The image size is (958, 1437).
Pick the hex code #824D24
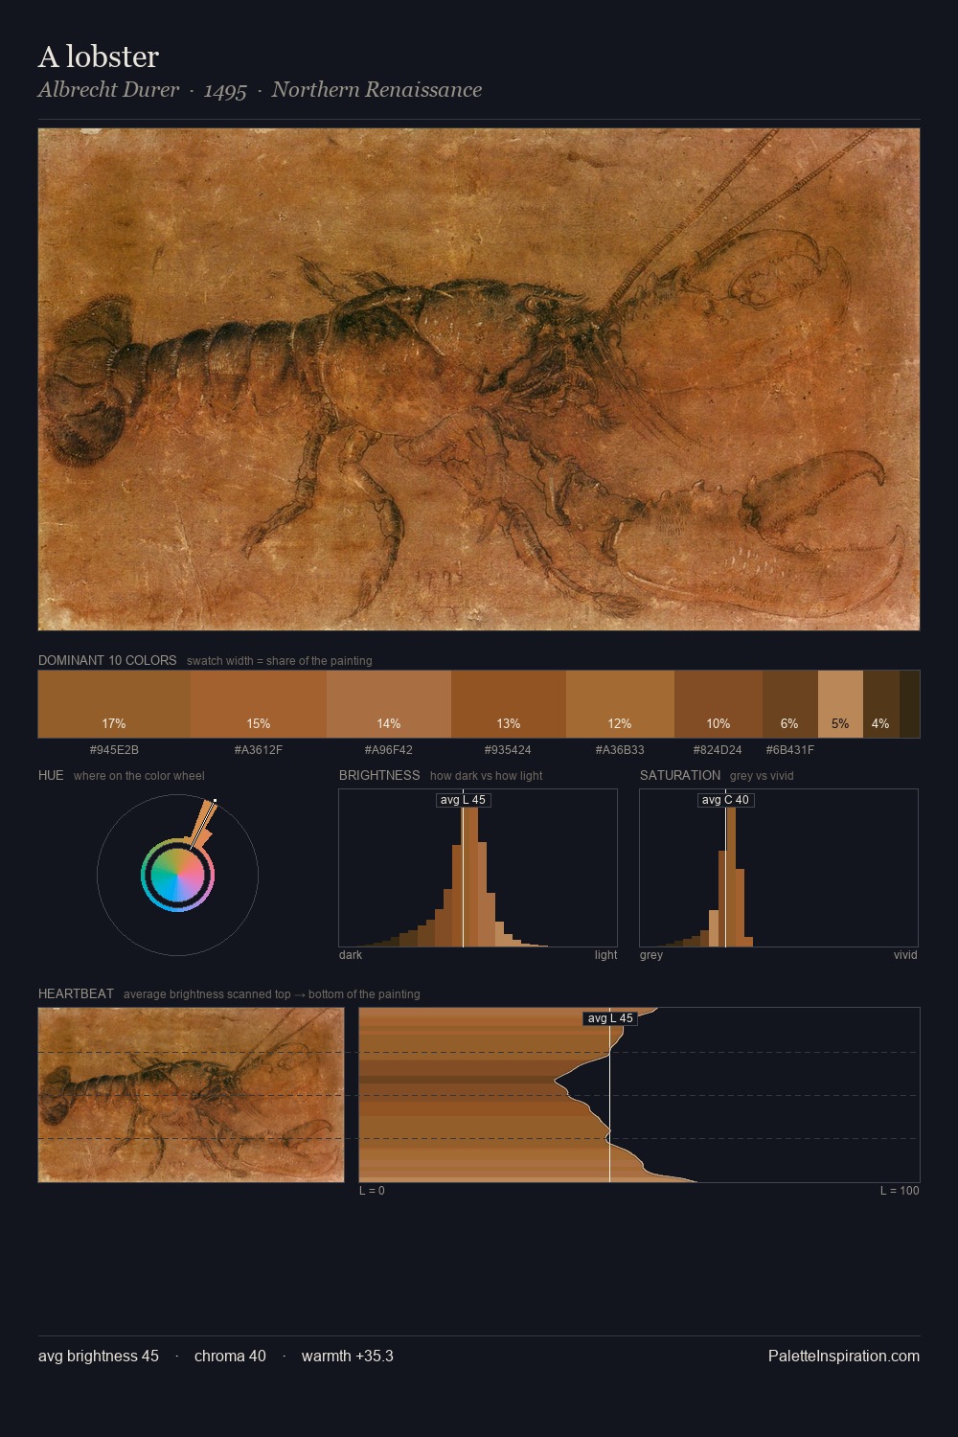718,750
